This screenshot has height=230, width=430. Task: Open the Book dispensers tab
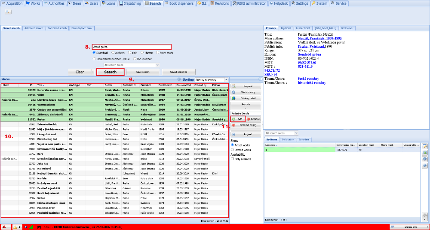coord(179,3)
